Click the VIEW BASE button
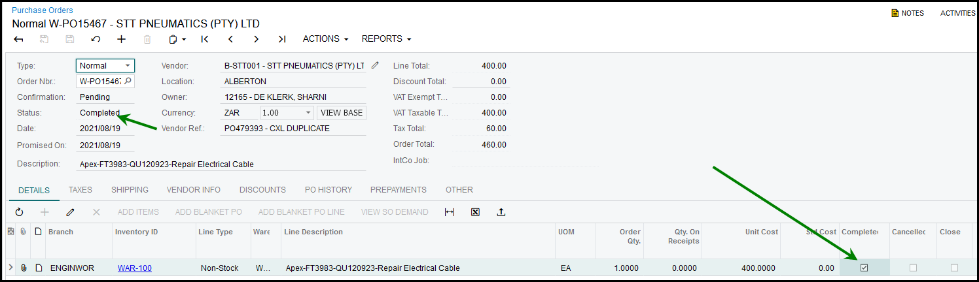 pos(341,113)
